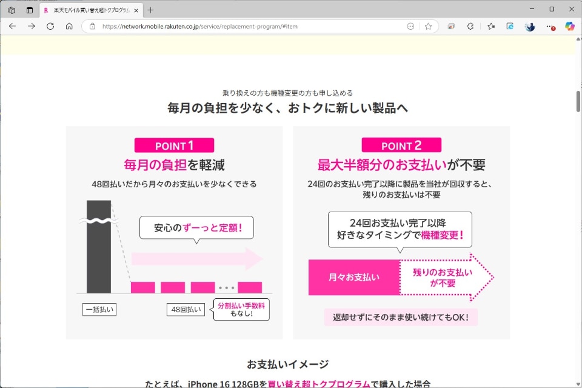The width and height of the screenshot is (582, 388).
Task: Go back to the previous page
Action: pyautogui.click(x=12, y=26)
